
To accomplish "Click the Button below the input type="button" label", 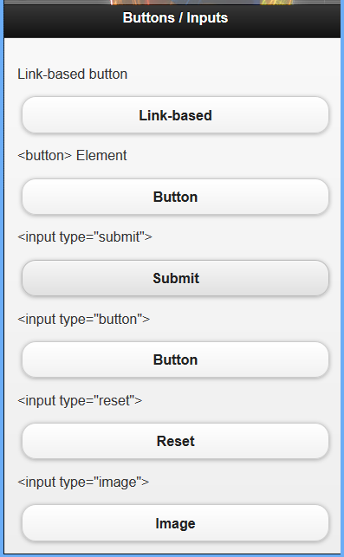I will (175, 359).
